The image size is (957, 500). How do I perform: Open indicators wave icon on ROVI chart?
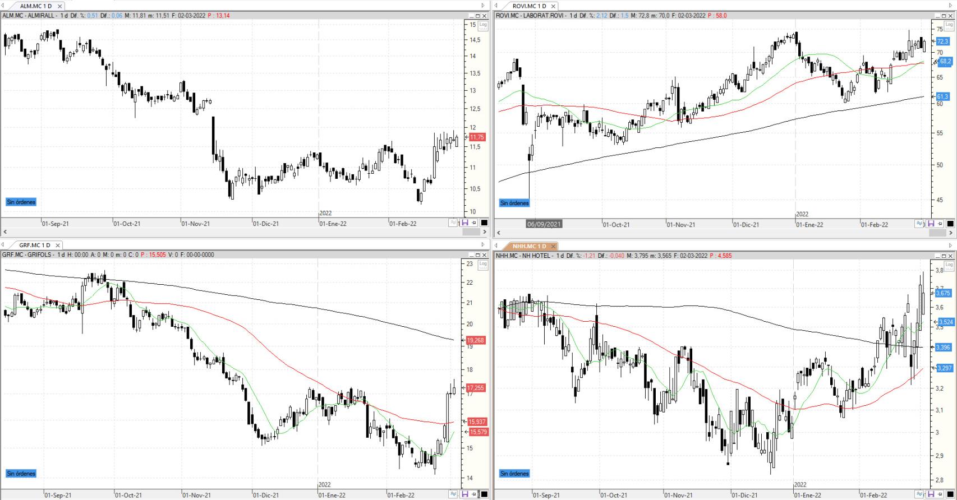[x=919, y=224]
